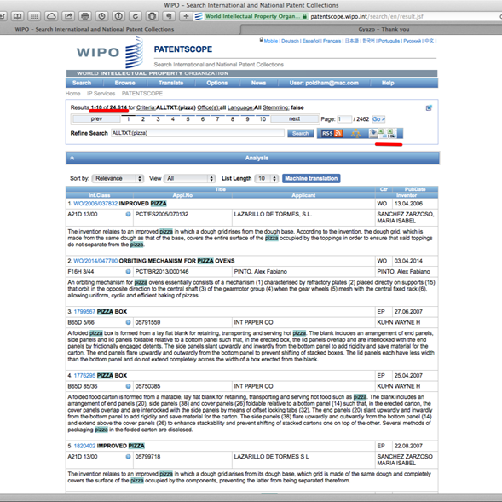The height and width of the screenshot is (502, 502).
Task: Click the prev page button
Action: (96, 118)
